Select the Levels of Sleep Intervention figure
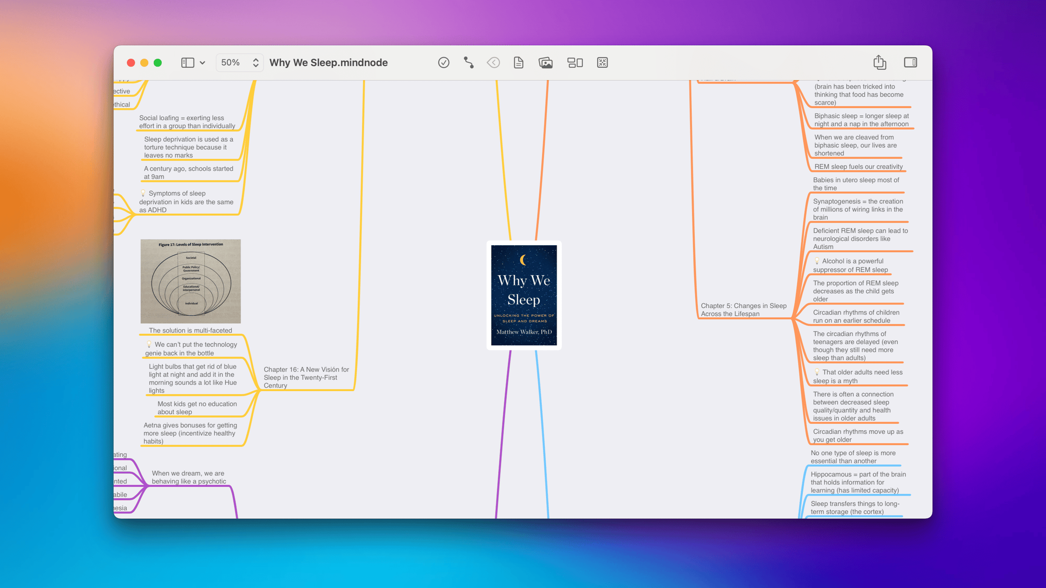 (190, 281)
